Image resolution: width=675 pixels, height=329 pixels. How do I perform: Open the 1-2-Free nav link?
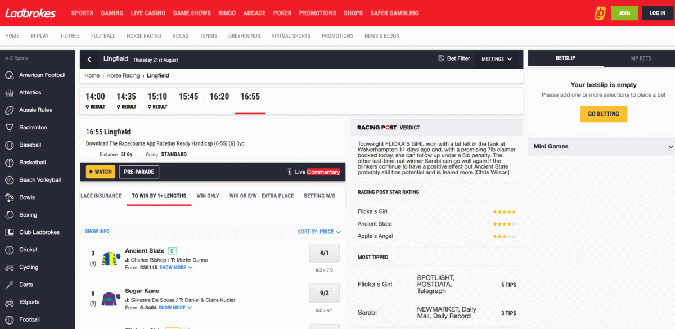pos(70,36)
